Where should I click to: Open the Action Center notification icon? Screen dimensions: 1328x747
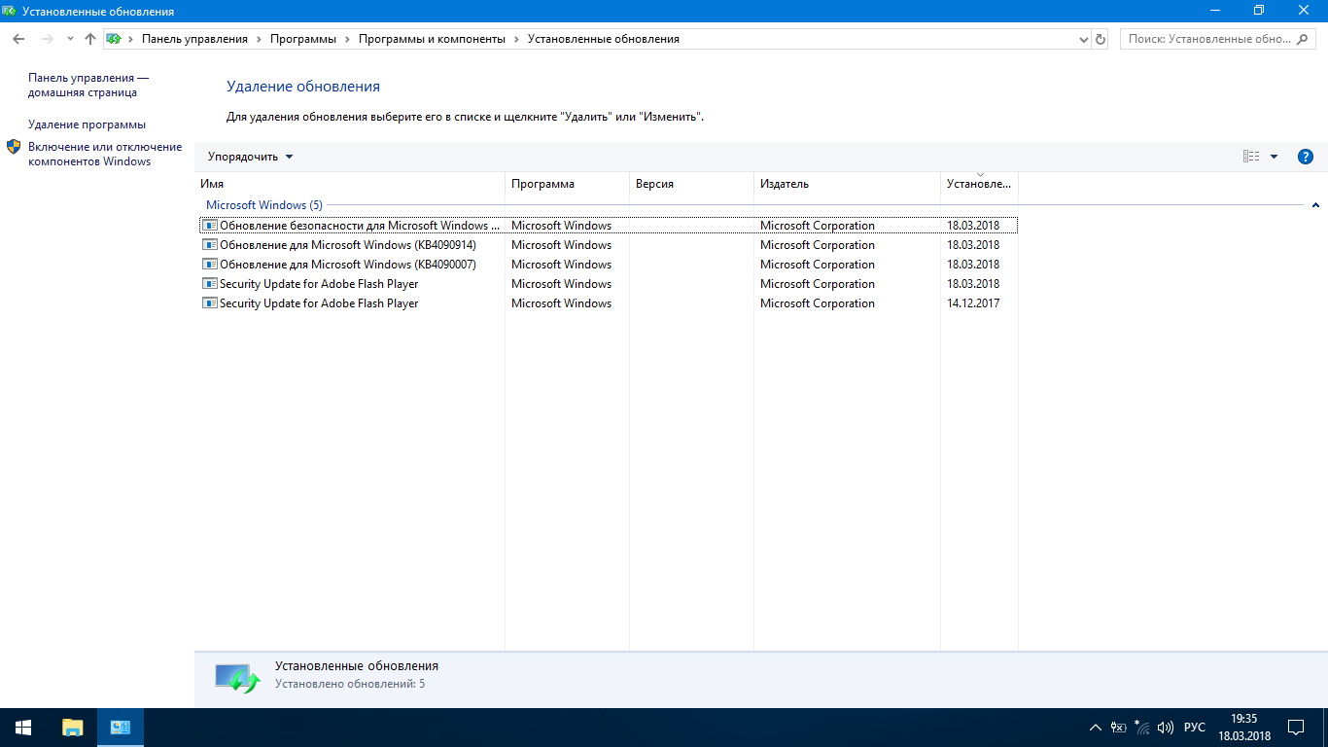tap(1296, 728)
